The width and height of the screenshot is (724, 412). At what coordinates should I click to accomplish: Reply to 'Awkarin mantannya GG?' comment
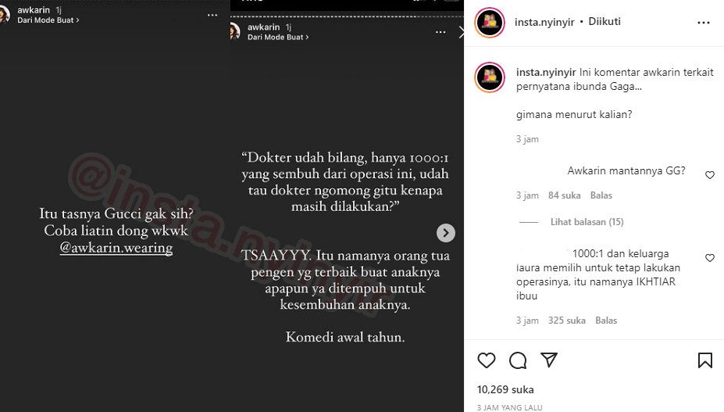pos(601,195)
